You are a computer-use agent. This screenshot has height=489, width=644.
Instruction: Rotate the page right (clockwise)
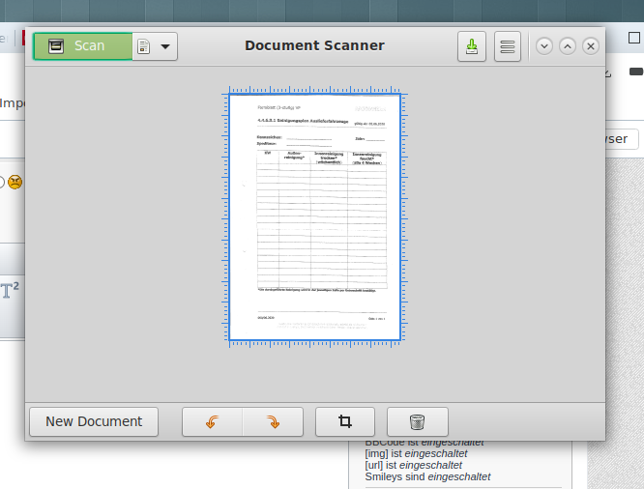pos(273,421)
